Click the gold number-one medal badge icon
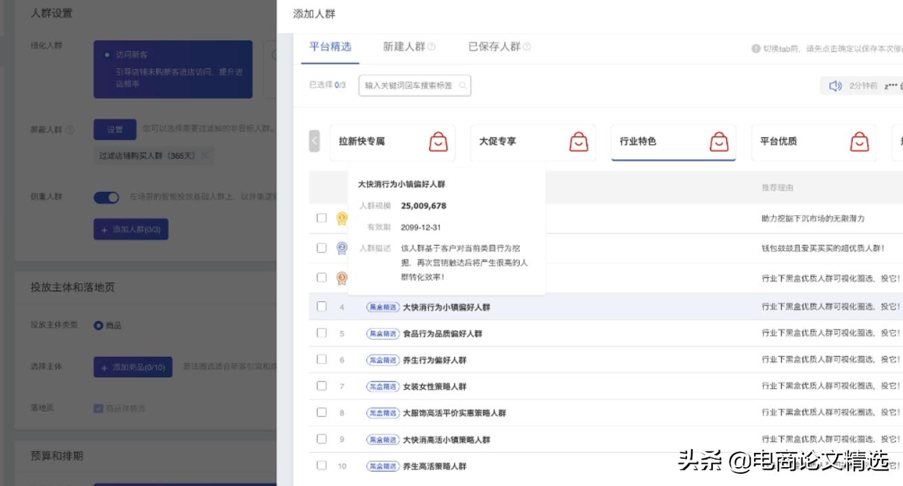 click(x=341, y=218)
